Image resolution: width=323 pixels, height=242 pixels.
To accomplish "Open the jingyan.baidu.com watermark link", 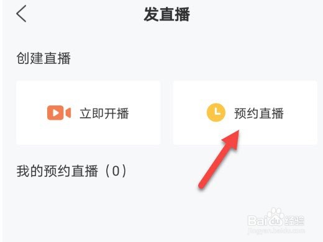I will 276,230.
